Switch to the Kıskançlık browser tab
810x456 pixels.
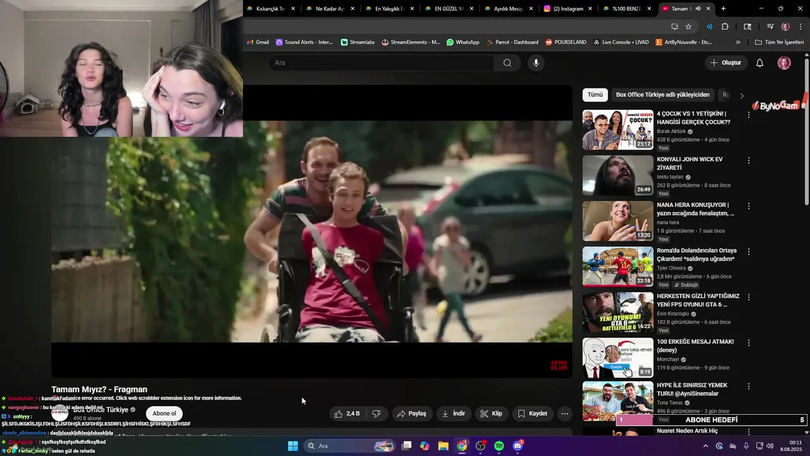click(271, 9)
